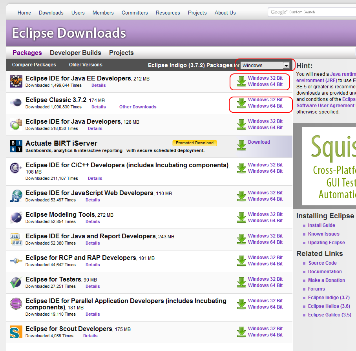Click the Promoted Download badge
Viewport: 356px width, 351px height.
(x=195, y=143)
